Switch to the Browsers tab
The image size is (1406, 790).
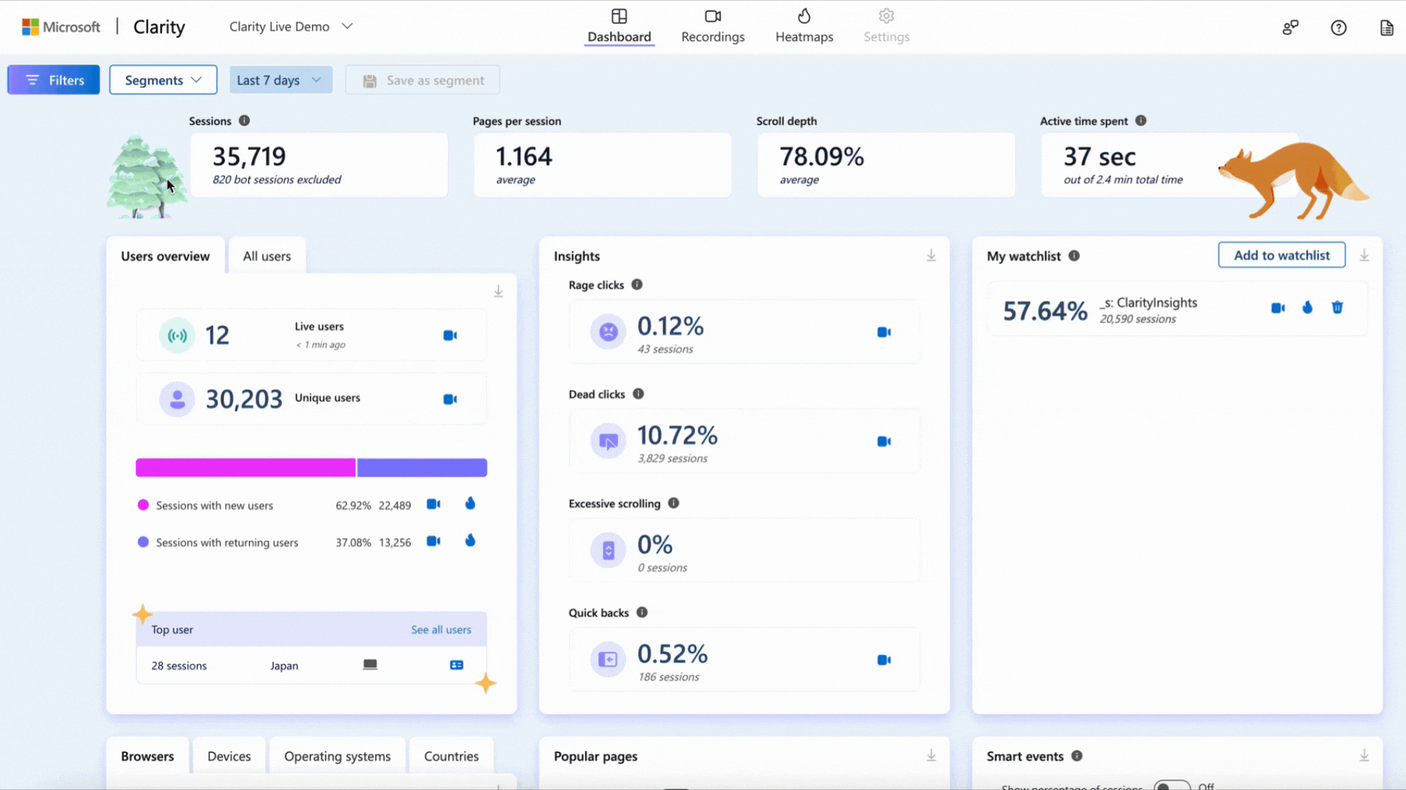click(x=147, y=756)
